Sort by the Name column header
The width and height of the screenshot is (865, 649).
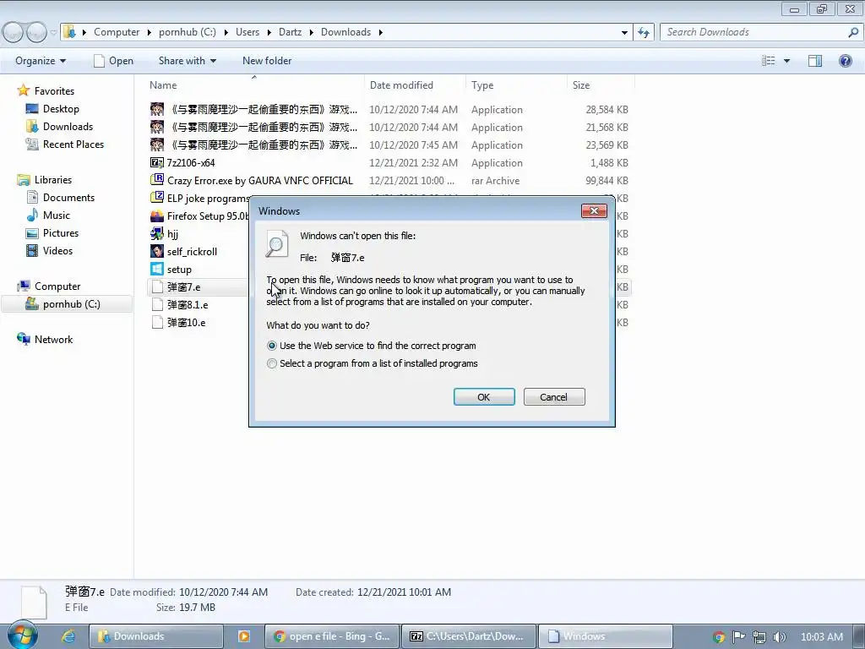click(163, 85)
